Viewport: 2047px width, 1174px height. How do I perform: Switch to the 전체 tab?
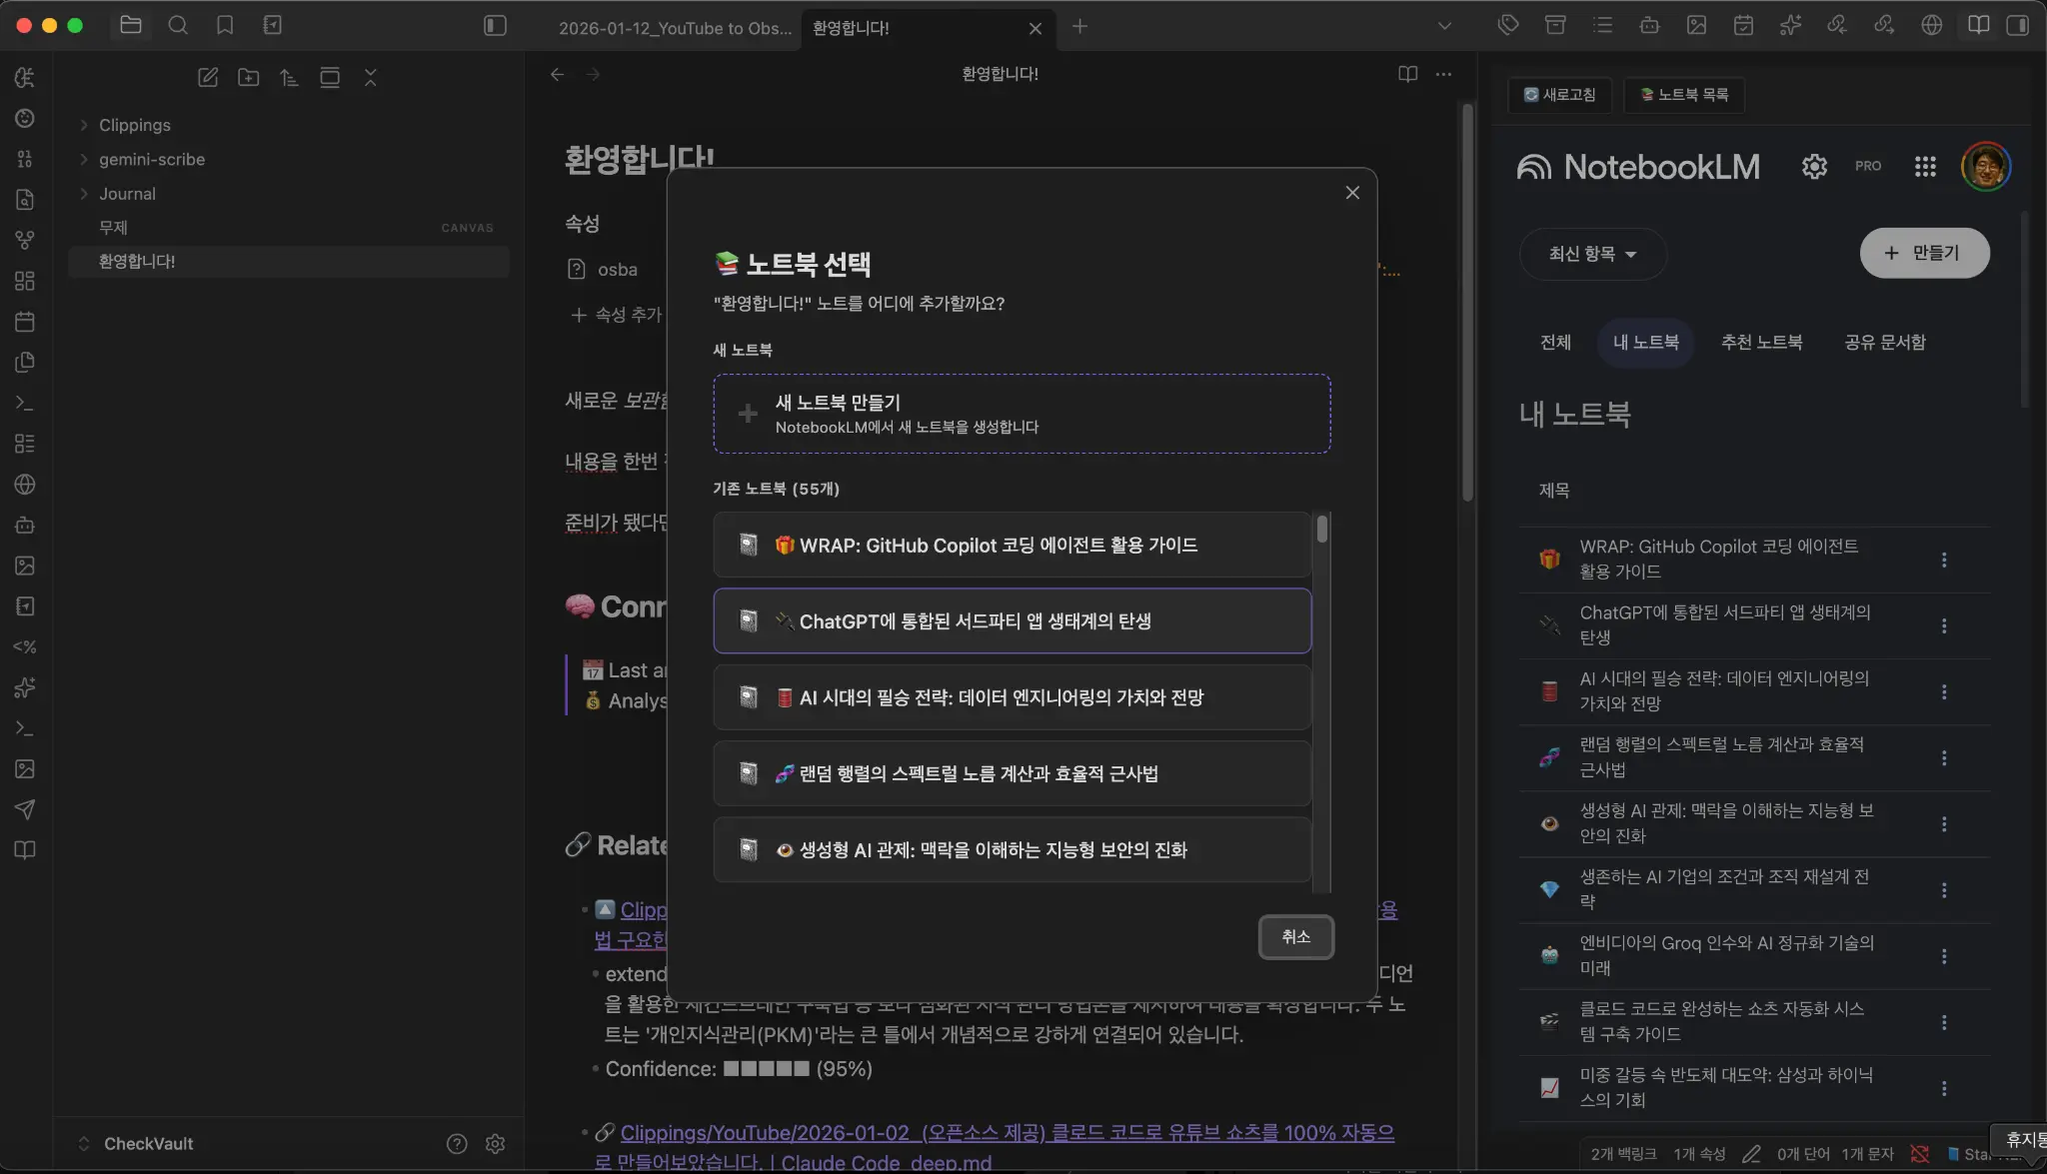click(1555, 343)
